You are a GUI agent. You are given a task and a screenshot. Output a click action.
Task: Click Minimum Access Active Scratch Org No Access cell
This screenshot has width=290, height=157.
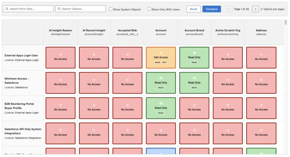(228, 83)
